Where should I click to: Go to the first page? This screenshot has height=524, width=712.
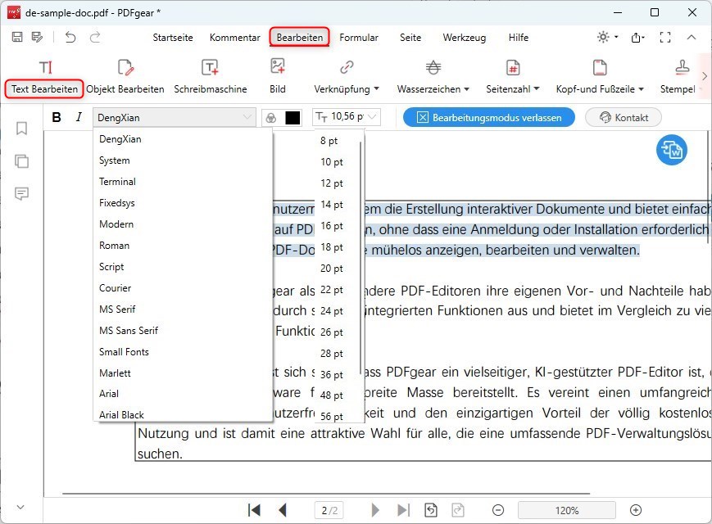254,510
